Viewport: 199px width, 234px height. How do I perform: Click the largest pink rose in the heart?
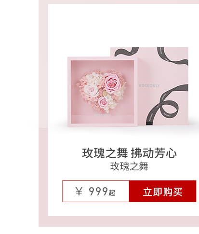(x=111, y=83)
